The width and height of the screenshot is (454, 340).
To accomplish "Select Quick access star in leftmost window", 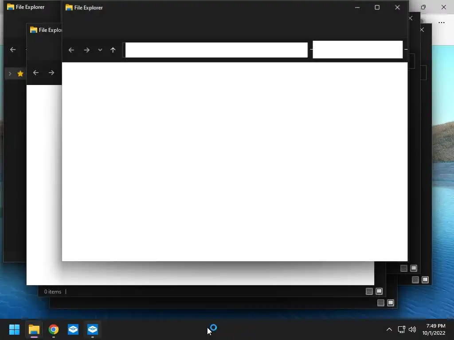I will (20, 74).
